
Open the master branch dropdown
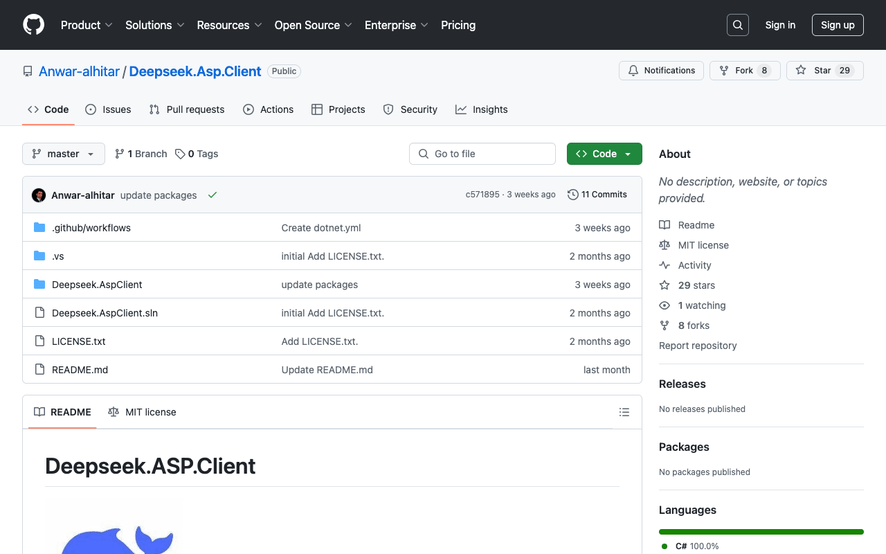click(x=64, y=154)
